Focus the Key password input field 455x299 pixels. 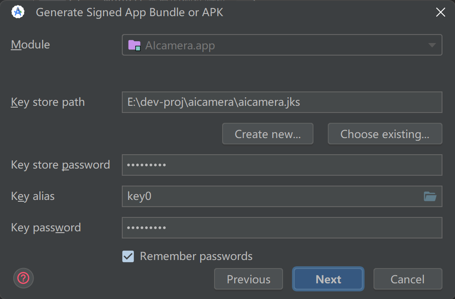click(x=282, y=228)
